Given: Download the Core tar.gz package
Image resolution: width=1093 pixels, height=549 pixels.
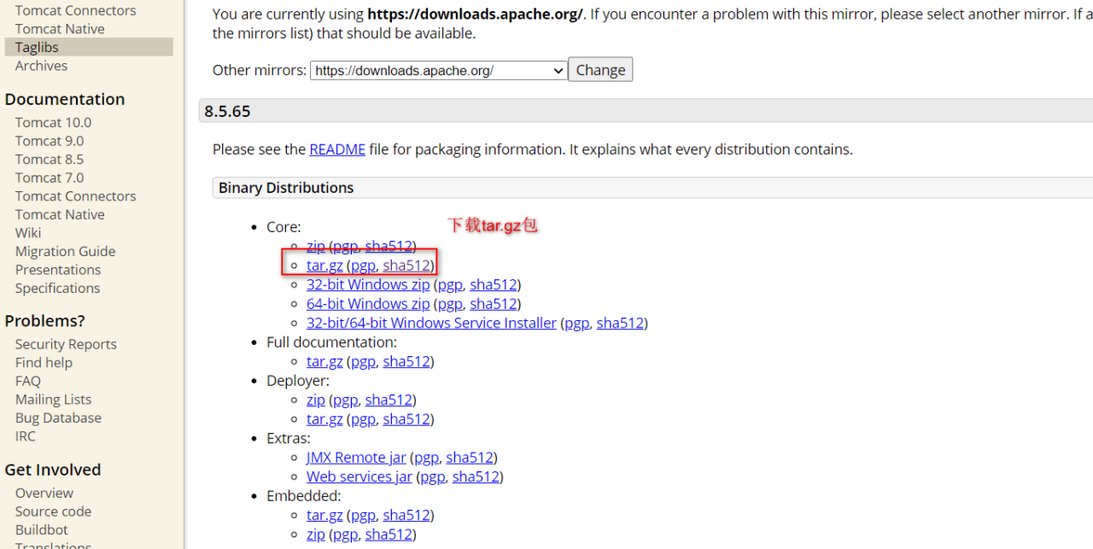Looking at the screenshot, I should pyautogui.click(x=324, y=266).
